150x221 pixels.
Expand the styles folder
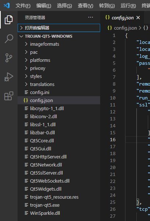(x=59, y=76)
